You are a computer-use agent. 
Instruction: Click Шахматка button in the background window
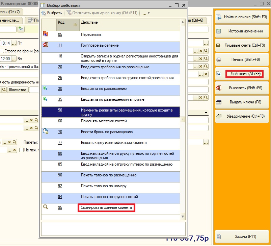point(18,90)
